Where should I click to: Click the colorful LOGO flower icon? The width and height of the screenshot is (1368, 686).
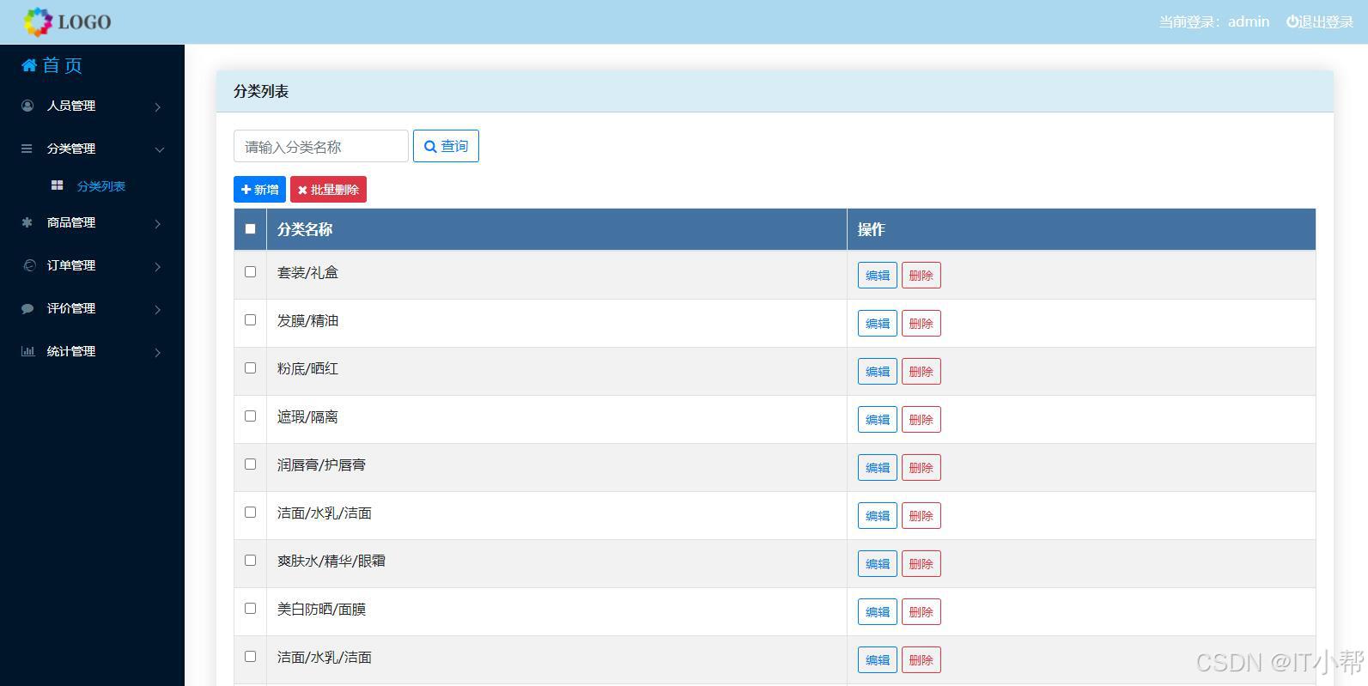click(x=39, y=22)
